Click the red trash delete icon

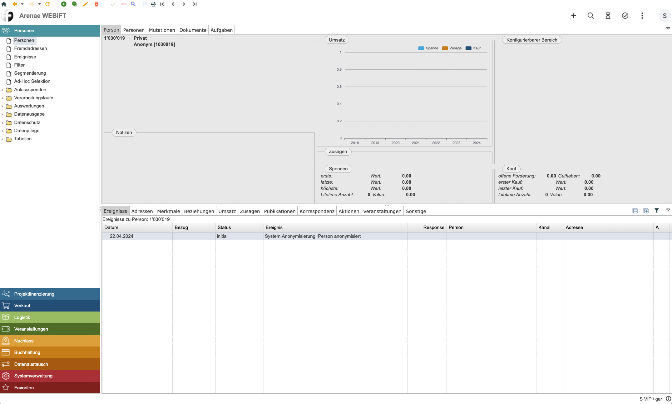[x=96, y=4]
